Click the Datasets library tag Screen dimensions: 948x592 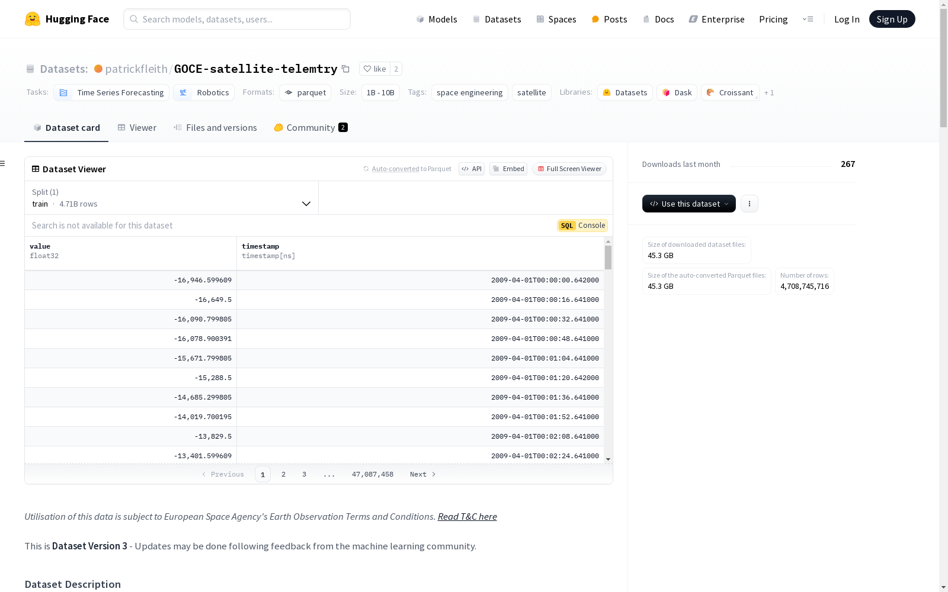click(x=625, y=92)
